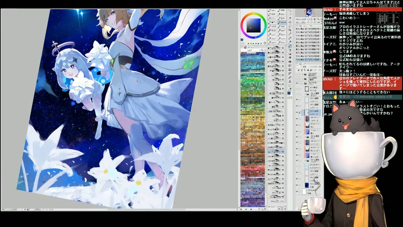The height and width of the screenshot is (227, 403).
Task: Click Navigator zoom in icon
Action: click(311, 19)
